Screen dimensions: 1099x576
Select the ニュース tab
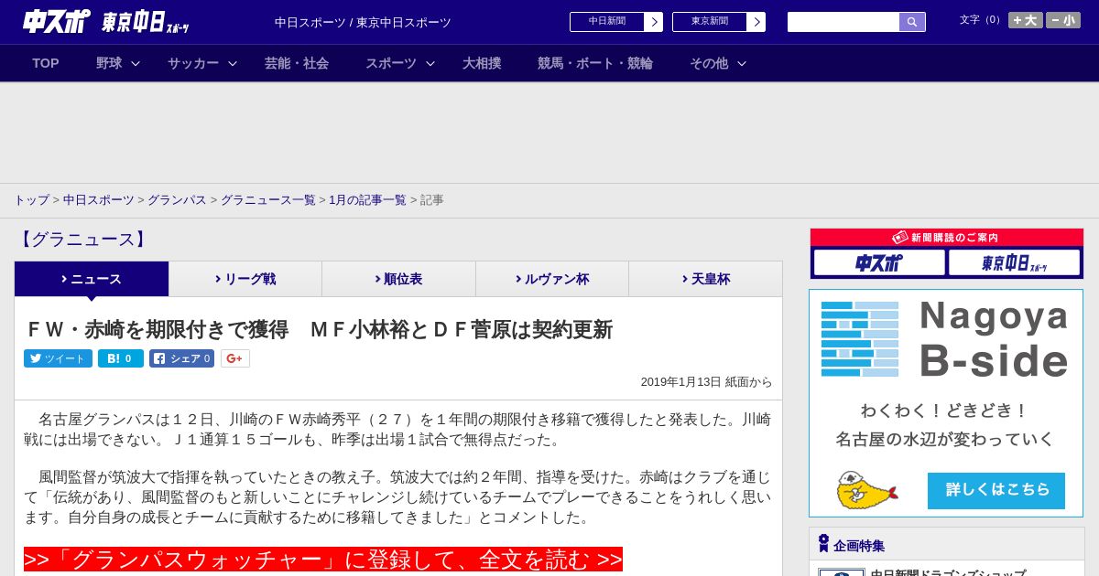[x=92, y=279]
